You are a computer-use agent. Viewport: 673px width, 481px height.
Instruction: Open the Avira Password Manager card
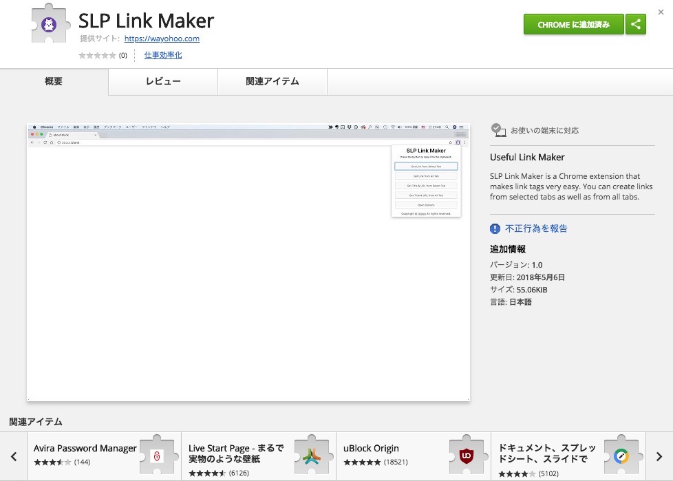(x=105, y=456)
